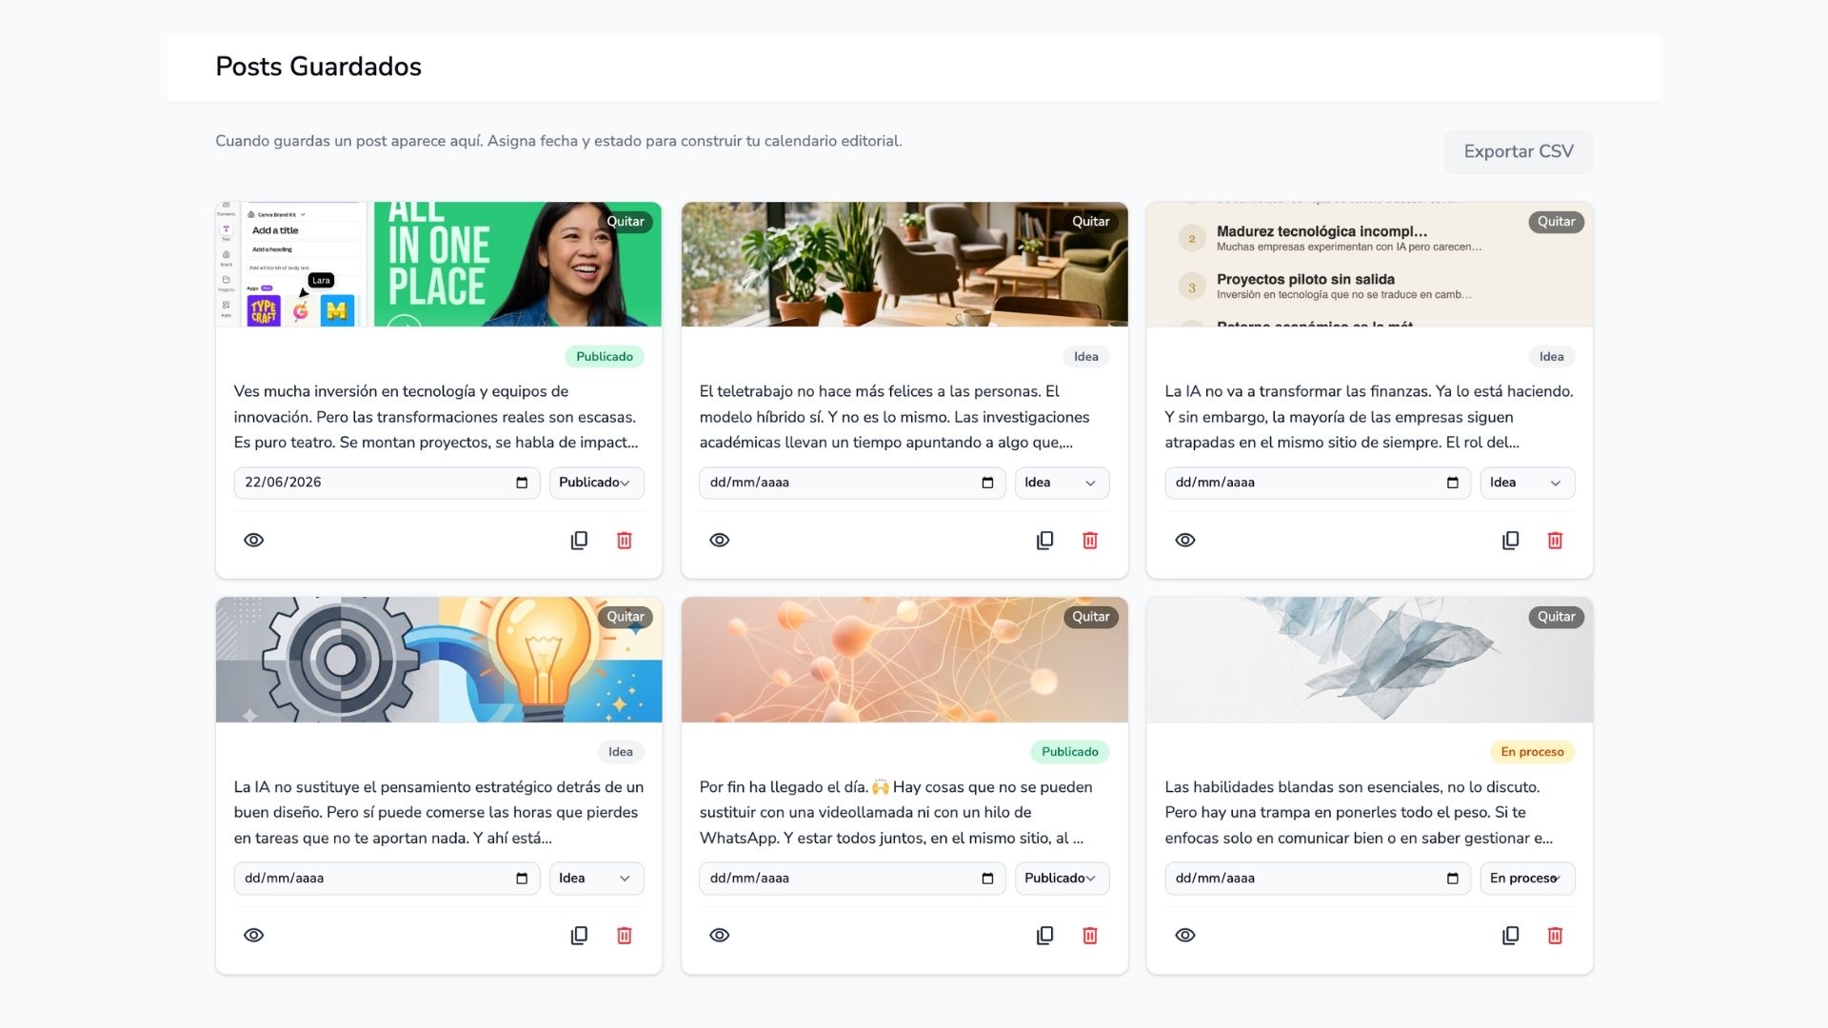The width and height of the screenshot is (1828, 1028).
Task: Copy the 'Ves mucha inversión' post
Action: tap(579, 540)
